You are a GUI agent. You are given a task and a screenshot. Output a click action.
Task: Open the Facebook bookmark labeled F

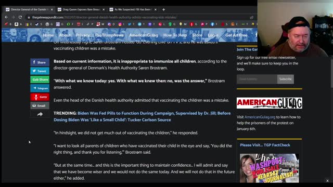click(x=212, y=24)
